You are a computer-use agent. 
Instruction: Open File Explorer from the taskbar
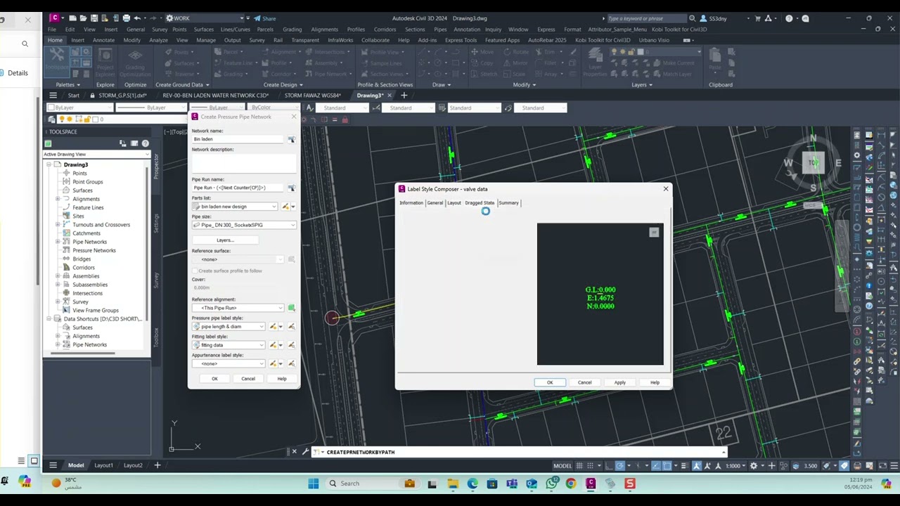(x=452, y=484)
